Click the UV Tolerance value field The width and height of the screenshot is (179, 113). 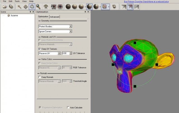(x=66, y=53)
